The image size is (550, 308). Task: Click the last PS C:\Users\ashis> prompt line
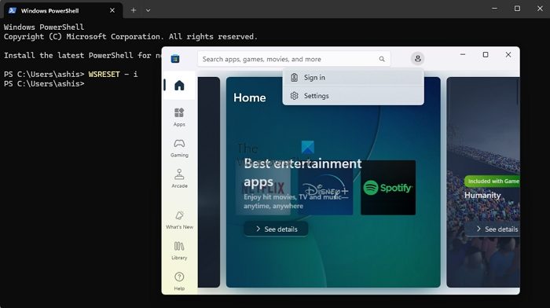44,84
